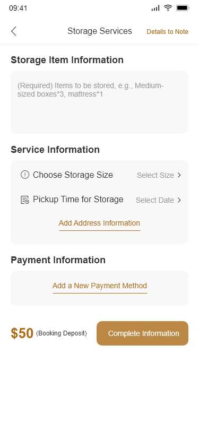This screenshot has width=199, height=431.
Task: Select the Pickup Time for Storage row
Action: click(x=100, y=200)
